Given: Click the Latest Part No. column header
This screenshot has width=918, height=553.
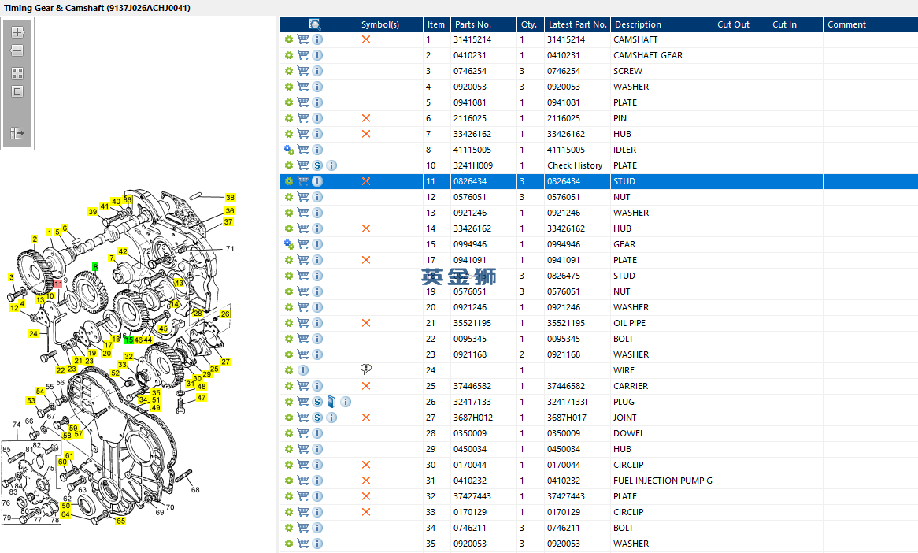Looking at the screenshot, I should [x=577, y=24].
